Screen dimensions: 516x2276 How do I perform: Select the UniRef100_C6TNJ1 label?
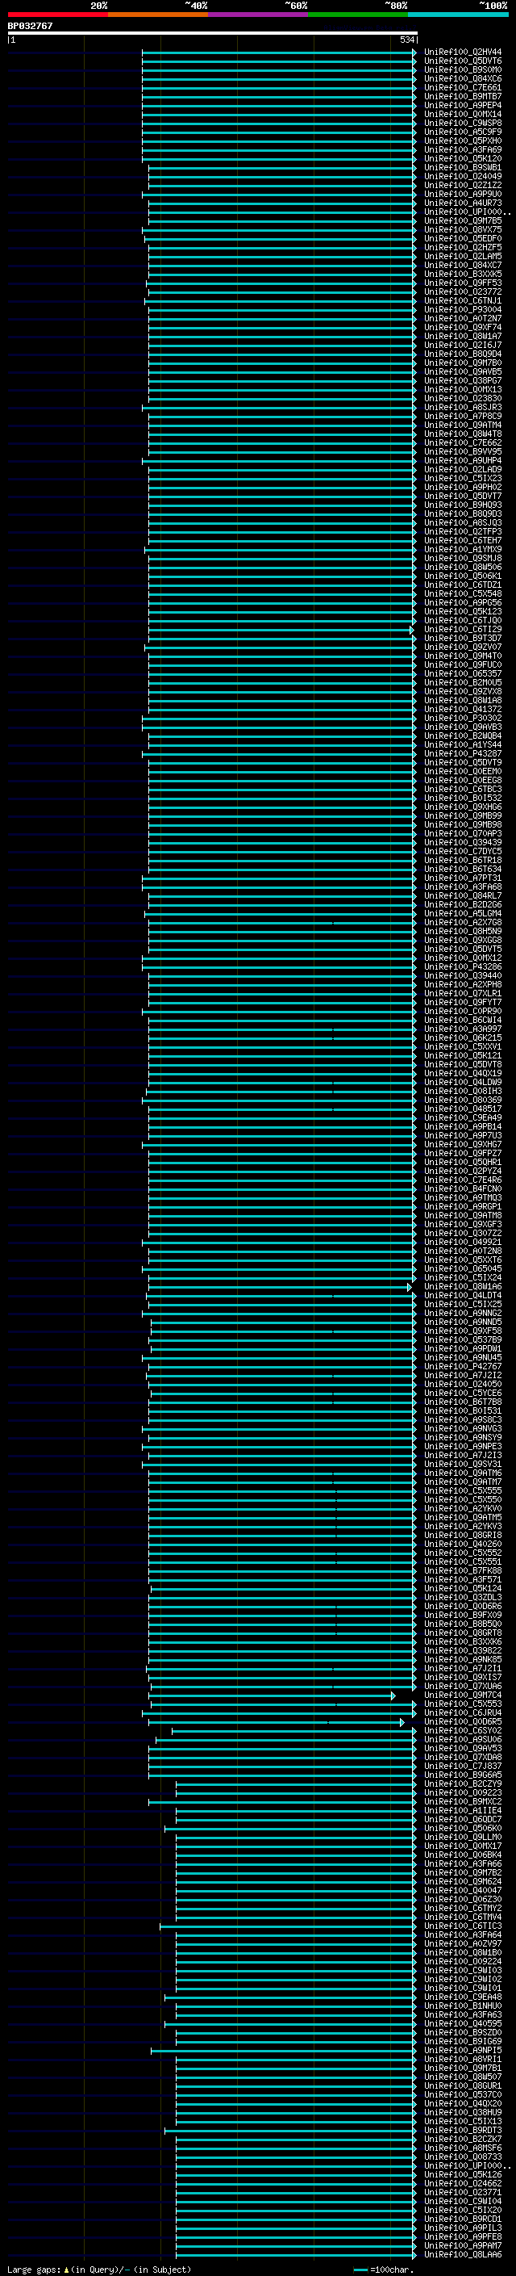[x=463, y=300]
